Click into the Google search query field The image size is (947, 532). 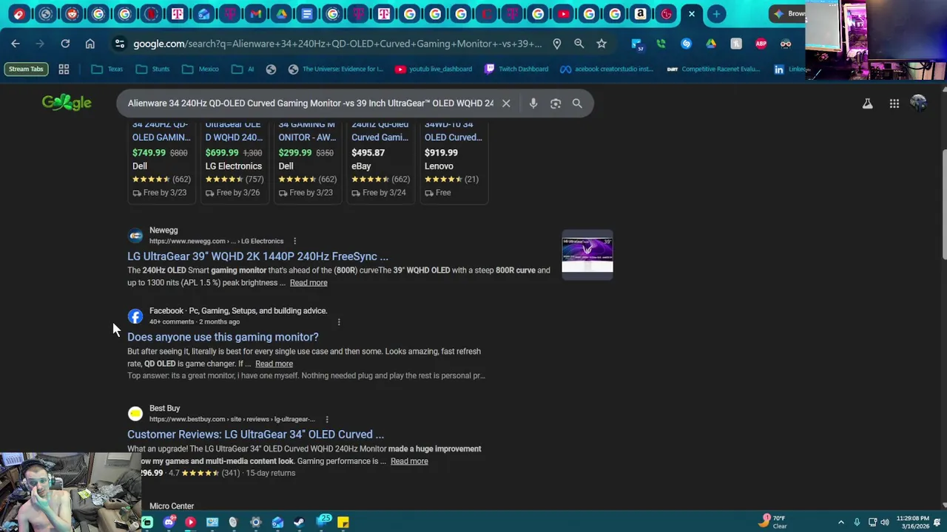(310, 103)
